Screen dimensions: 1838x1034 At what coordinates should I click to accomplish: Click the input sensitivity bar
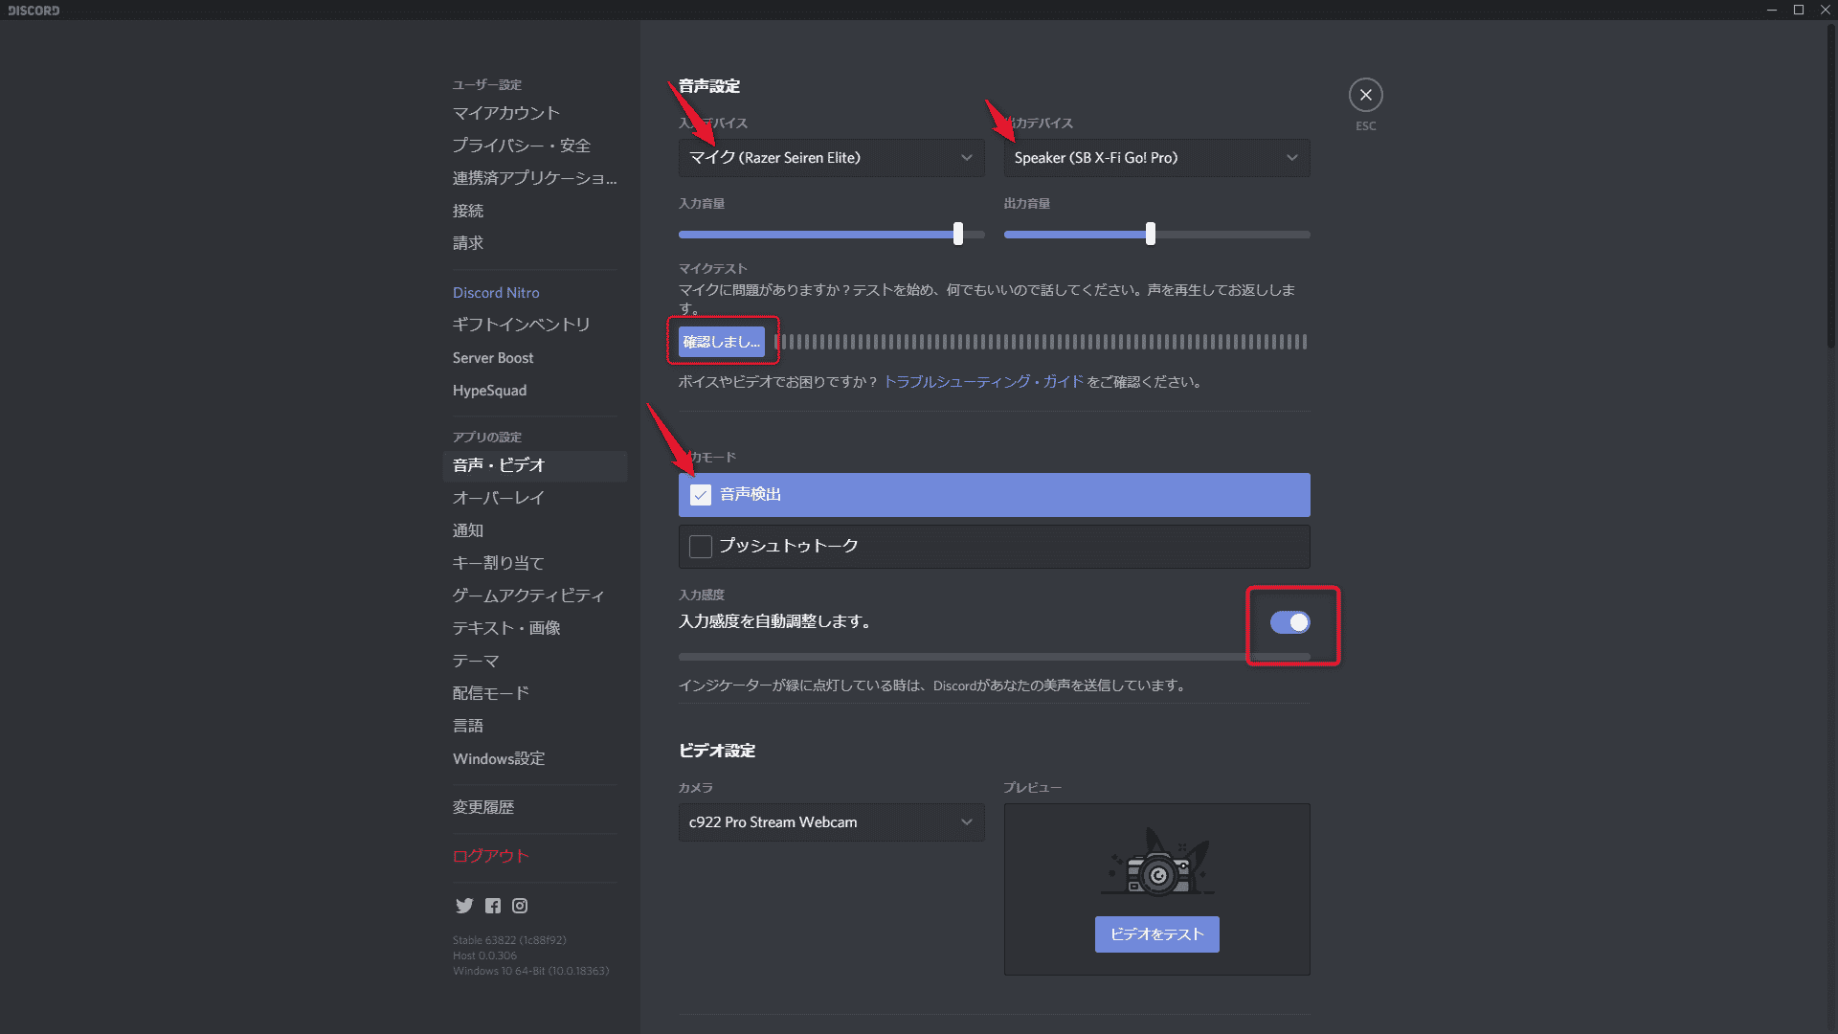[x=994, y=657]
